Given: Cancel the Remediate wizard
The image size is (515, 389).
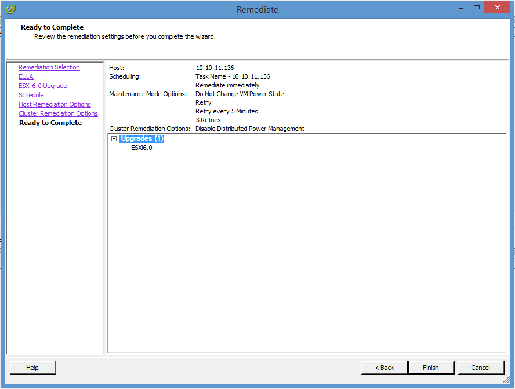Looking at the screenshot, I should [480, 368].
